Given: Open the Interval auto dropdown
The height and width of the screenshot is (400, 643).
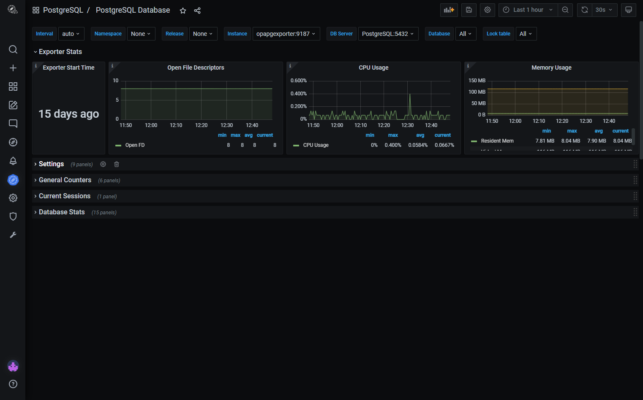Looking at the screenshot, I should coord(71,34).
